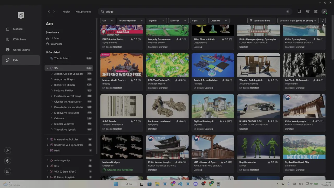The image size is (334, 188).
Task: Click the VFX (Görsel Efekt) icon
Action: 52,172
